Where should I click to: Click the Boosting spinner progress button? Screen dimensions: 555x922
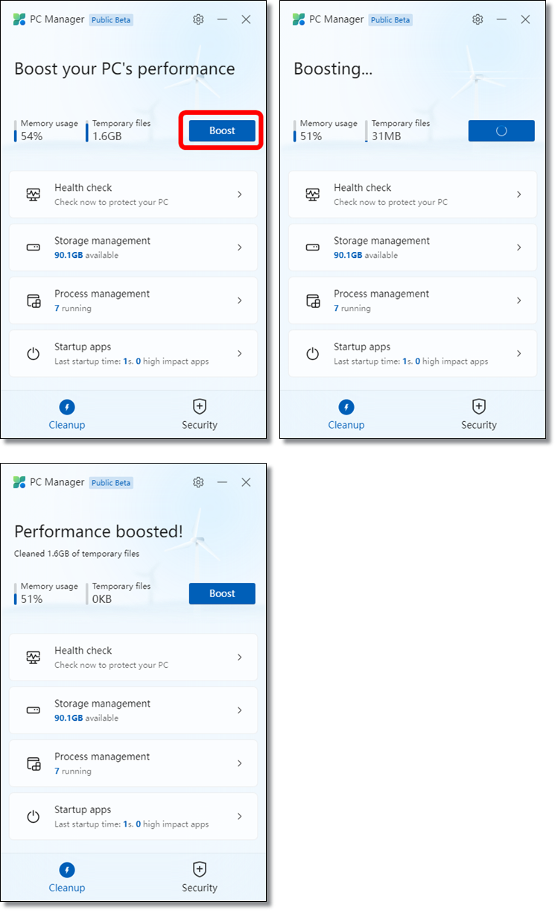coord(501,130)
